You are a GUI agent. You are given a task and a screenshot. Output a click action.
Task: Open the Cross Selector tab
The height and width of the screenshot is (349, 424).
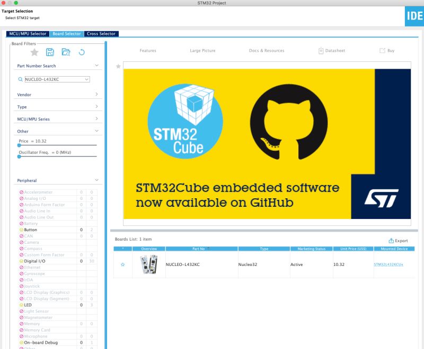[101, 33]
